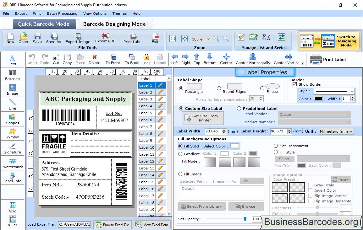Click Get Size From Printer button
Image resolution: width=363 pixels, height=230 pixels.
coord(203,118)
